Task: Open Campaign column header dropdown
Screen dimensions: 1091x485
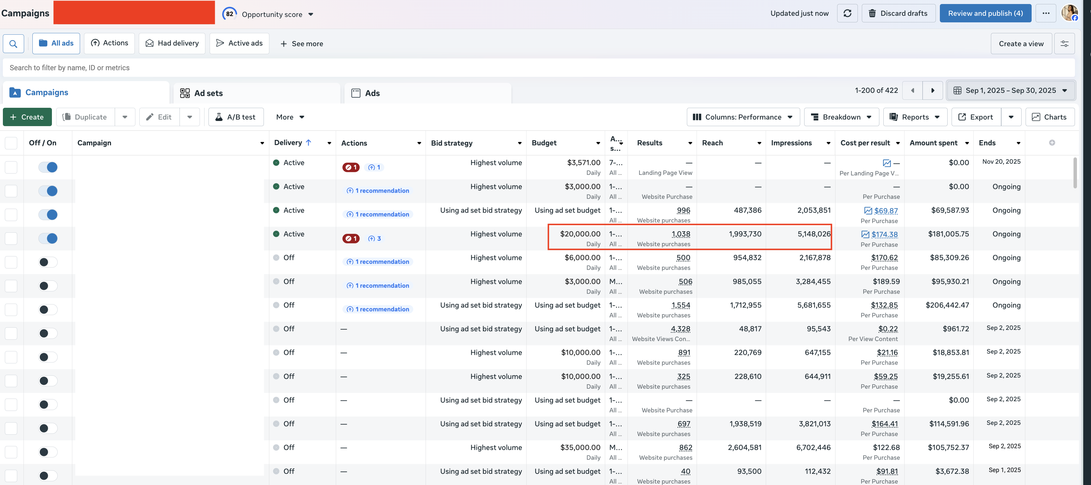Action: (262, 143)
